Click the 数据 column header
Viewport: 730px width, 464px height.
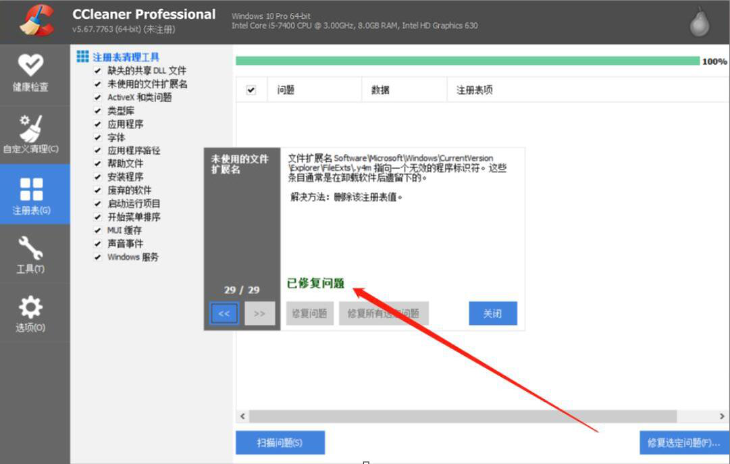point(404,90)
